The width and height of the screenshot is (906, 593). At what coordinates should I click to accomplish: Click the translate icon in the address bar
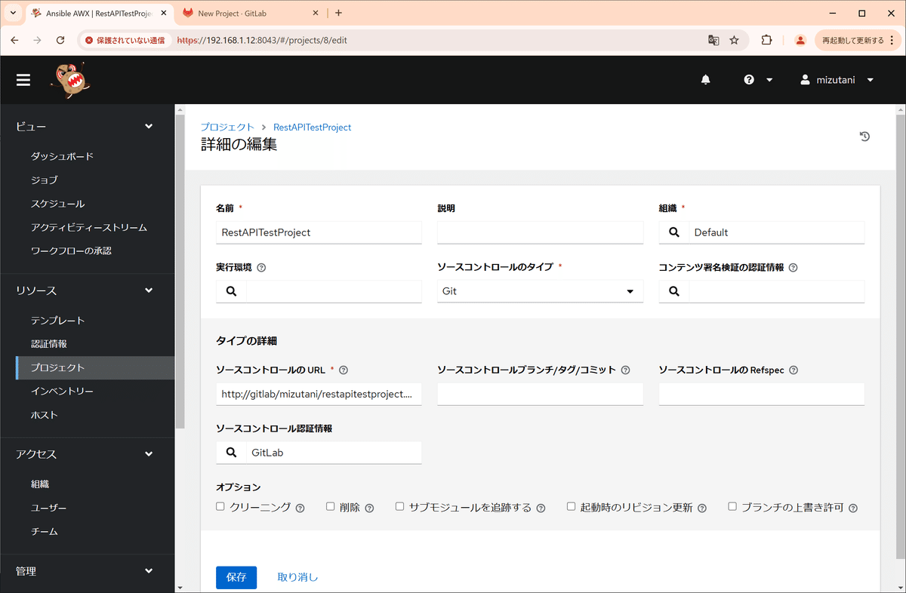[x=713, y=40]
